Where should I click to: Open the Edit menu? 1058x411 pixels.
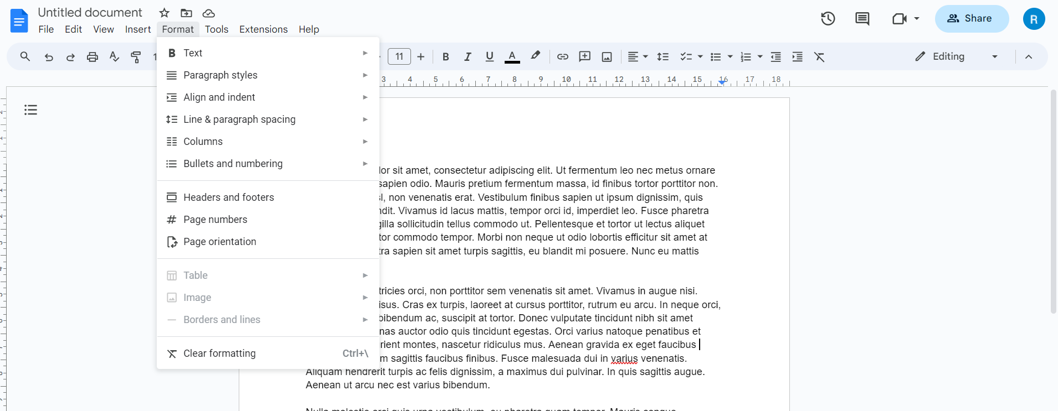pyautogui.click(x=73, y=29)
